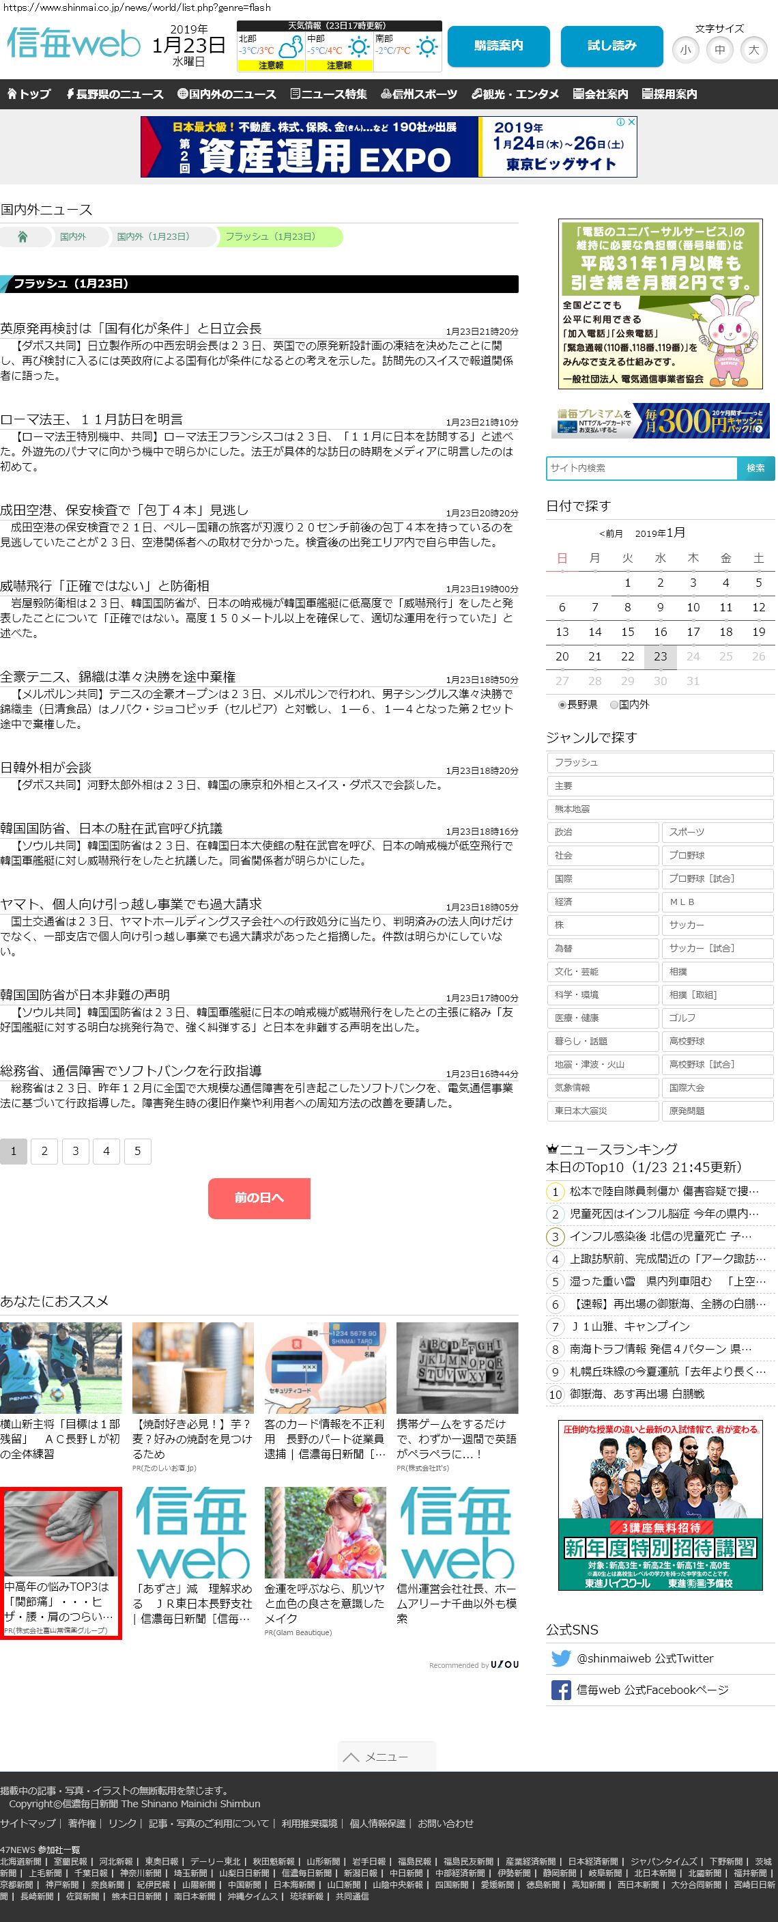Open 長野県のニュース in the navigation bar
The height and width of the screenshot is (1922, 778).
tap(114, 94)
